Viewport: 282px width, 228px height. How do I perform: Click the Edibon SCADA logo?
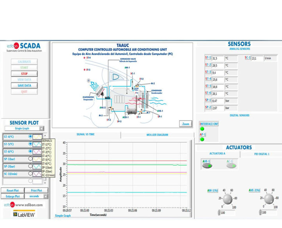(x=24, y=47)
